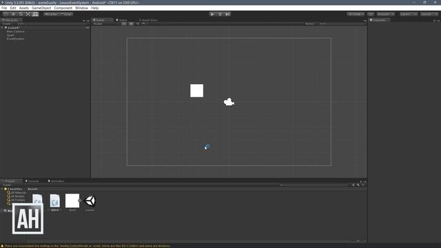Image resolution: width=441 pixels, height=248 pixels.
Task: Click the line endings warning message
Action: (85, 246)
